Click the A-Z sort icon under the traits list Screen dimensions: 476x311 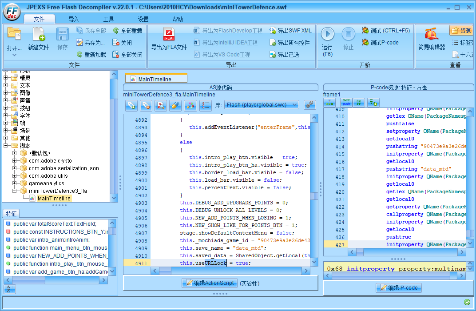9,289
